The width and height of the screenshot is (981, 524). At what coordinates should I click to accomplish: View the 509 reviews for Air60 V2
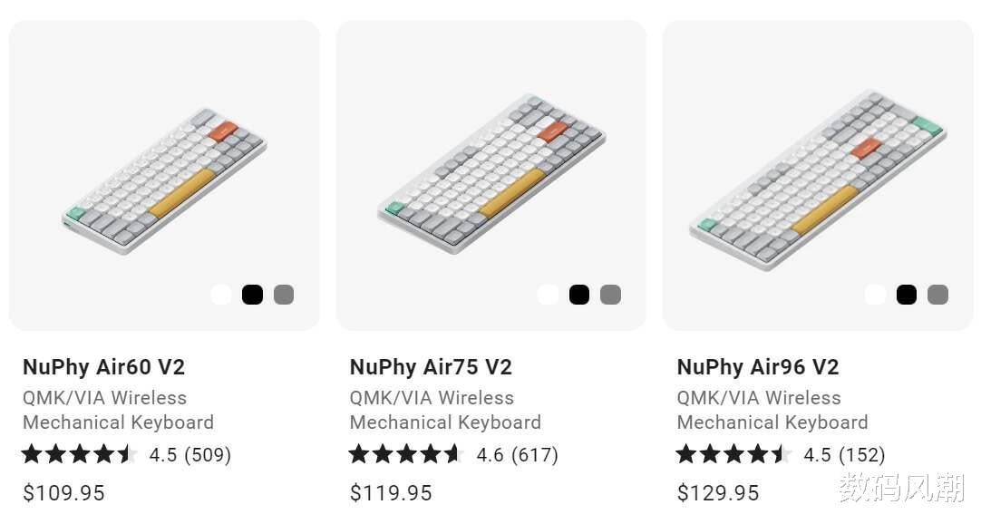pos(208,454)
